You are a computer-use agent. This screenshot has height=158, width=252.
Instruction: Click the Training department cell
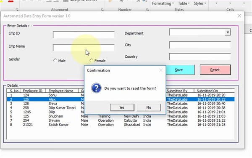coord(104,116)
